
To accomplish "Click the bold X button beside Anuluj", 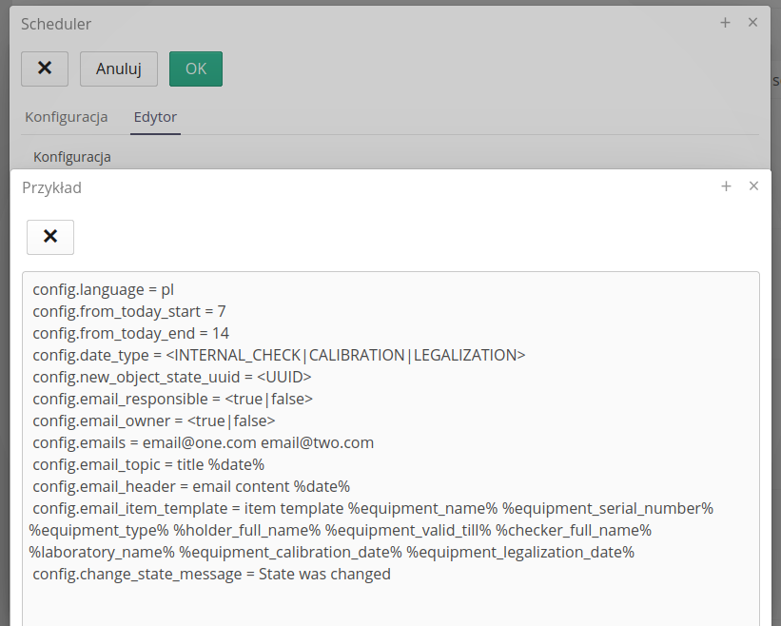I will (45, 68).
